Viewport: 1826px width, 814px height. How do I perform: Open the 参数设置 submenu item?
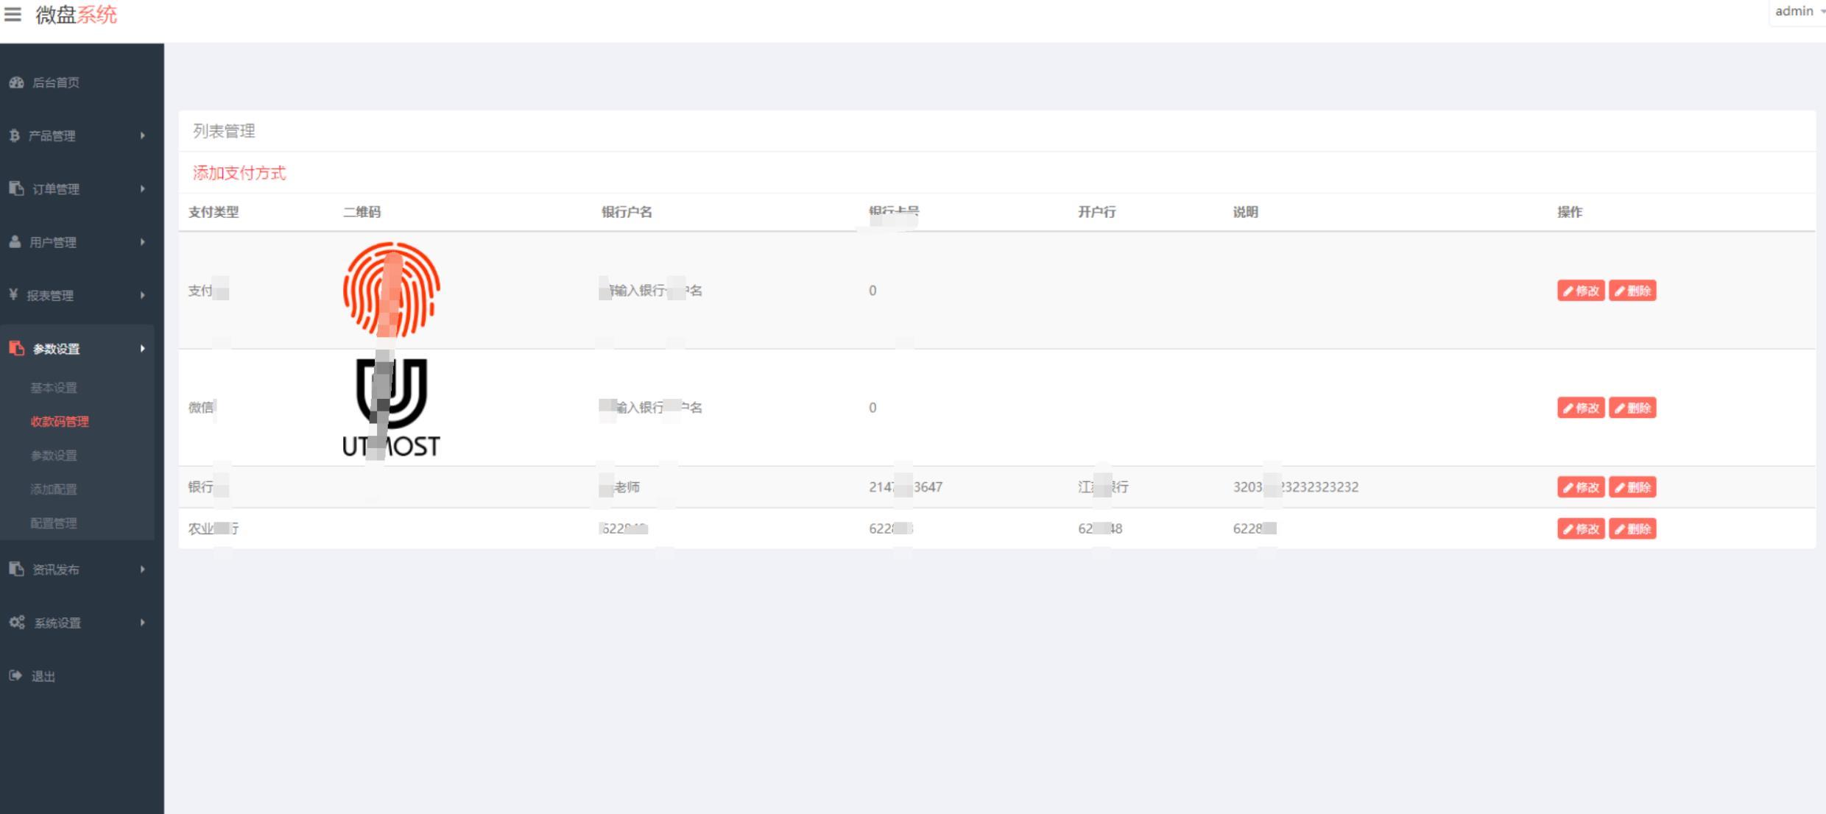click(54, 456)
